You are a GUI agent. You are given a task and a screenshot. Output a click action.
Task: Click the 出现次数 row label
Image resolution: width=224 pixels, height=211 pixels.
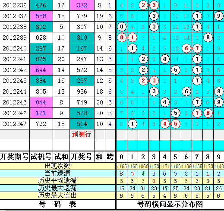tap(57, 166)
